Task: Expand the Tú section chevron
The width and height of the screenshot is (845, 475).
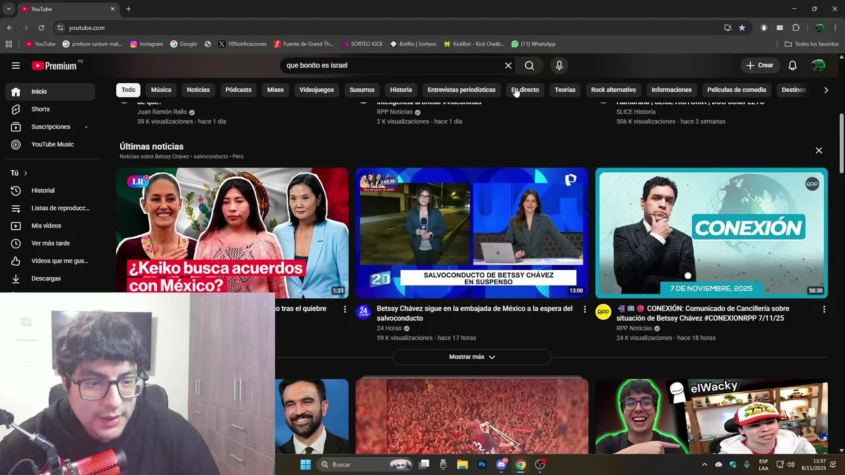Action: click(25, 173)
